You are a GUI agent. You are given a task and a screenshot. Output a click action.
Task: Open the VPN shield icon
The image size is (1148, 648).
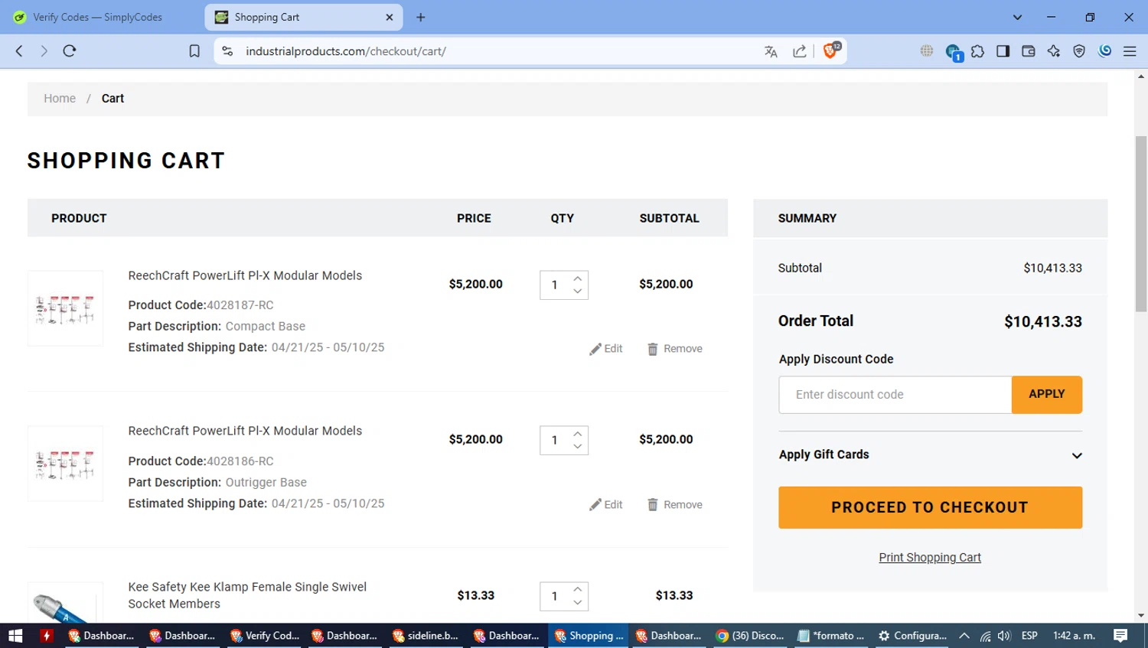[x=1079, y=51]
